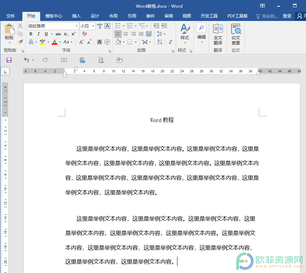This screenshot has height=273, width=306.
Task: Open the clipboard pane launcher
Action: pos(23,51)
